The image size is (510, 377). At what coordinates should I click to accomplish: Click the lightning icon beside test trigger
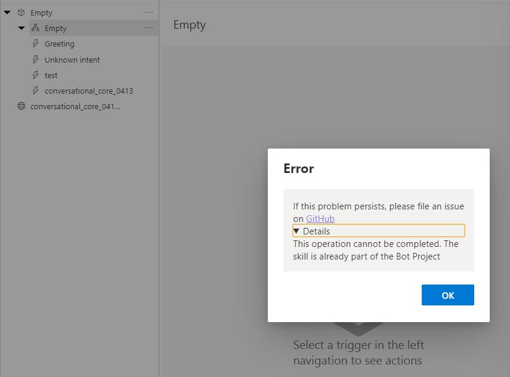click(x=36, y=75)
